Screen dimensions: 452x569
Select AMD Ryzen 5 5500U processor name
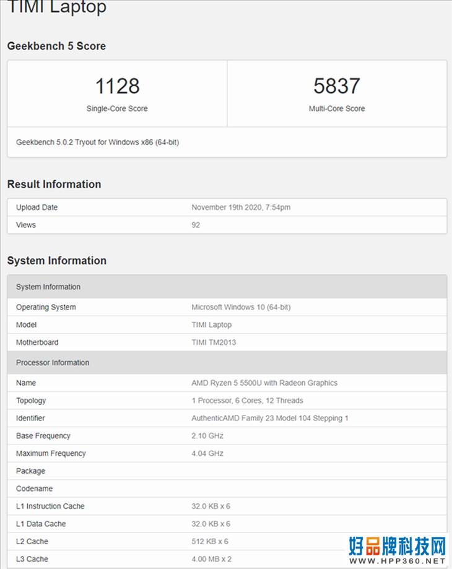pos(264,383)
